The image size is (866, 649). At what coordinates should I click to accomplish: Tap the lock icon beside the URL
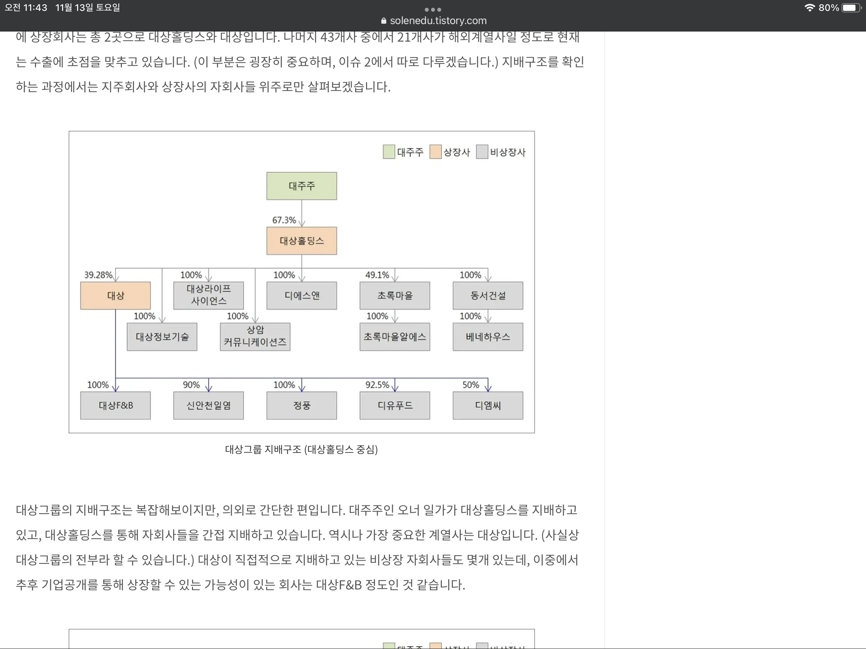pos(383,21)
